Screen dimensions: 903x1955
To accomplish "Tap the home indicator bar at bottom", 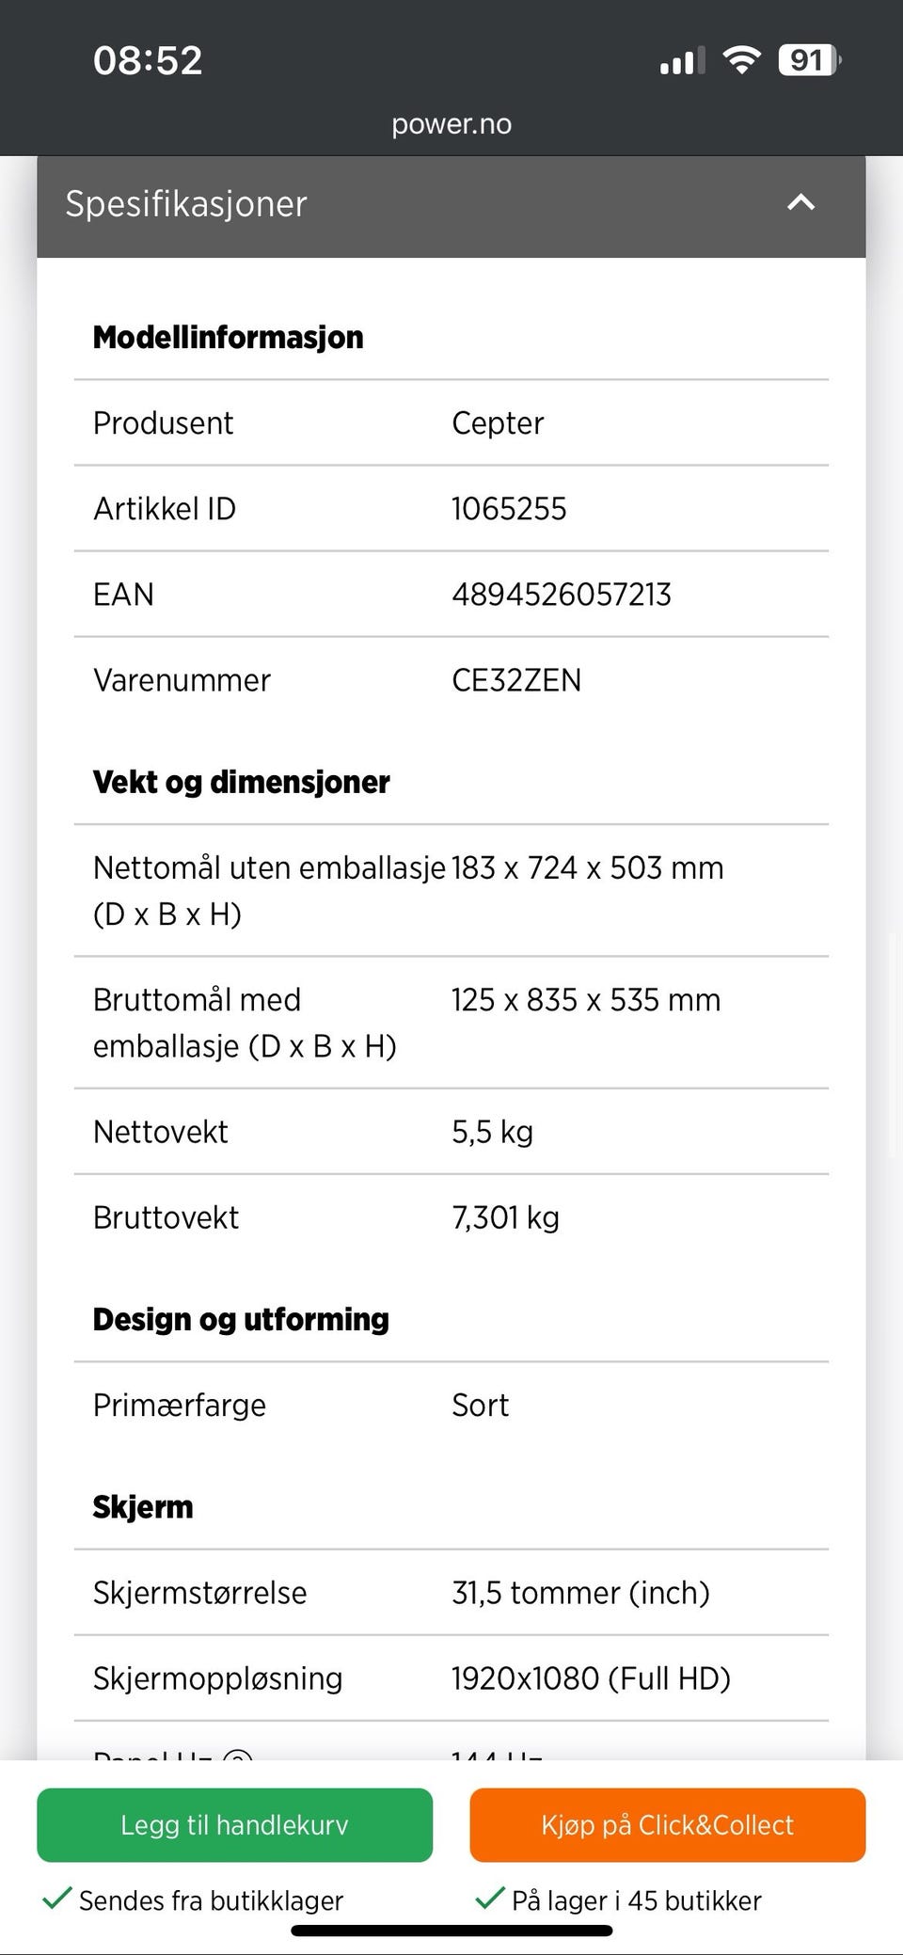I will pyautogui.click(x=451, y=1931).
